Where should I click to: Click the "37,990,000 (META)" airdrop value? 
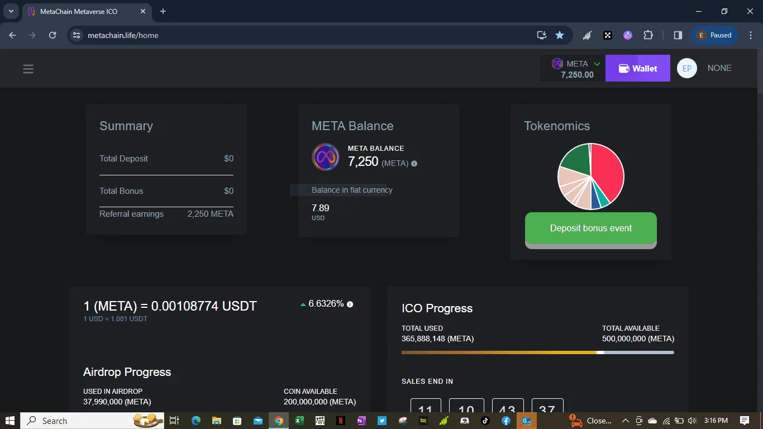pyautogui.click(x=117, y=402)
